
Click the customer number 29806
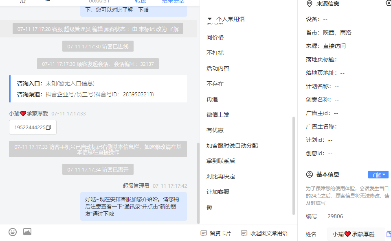(x=335, y=216)
